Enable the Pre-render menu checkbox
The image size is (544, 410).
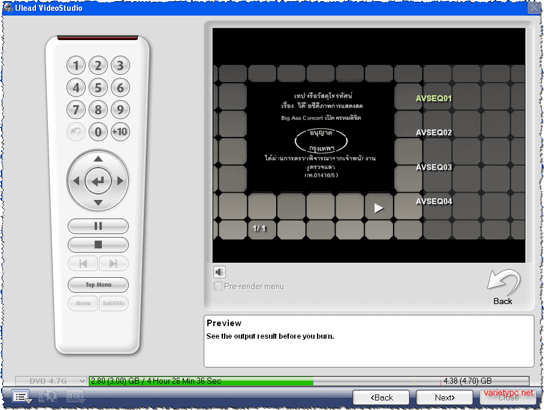(218, 286)
